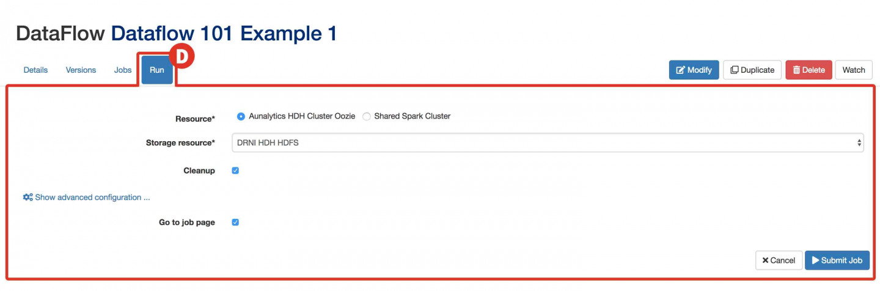The image size is (880, 291).
Task: Select Aunalytics HDH Cluster Oozie radio option
Action: coord(241,116)
